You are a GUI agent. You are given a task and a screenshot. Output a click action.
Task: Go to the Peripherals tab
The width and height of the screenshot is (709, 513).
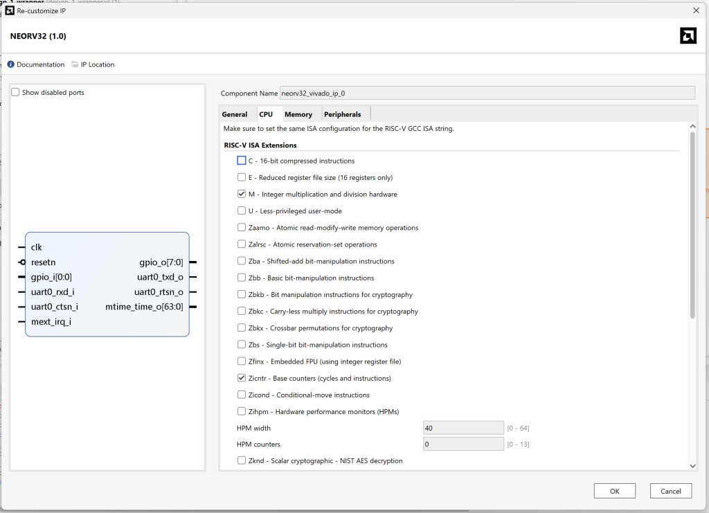pyautogui.click(x=342, y=114)
